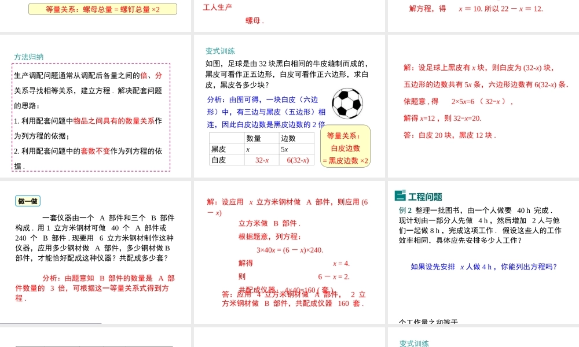The image size is (579, 347).
Task: Click the 做一做 label button
Action: pos(28,201)
